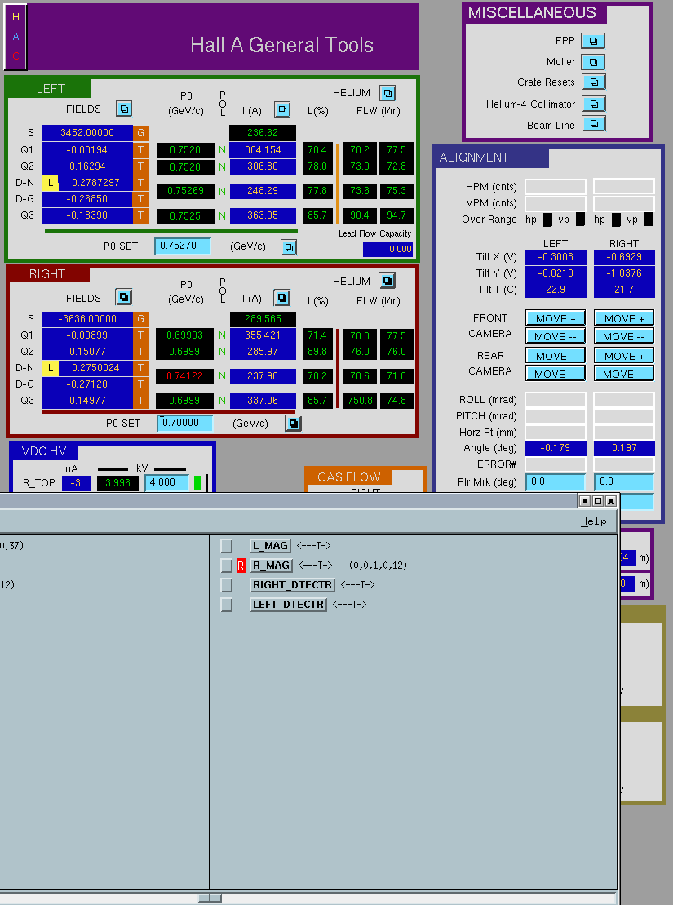
Task: Toggle the LEFT_DTECTR checkbox
Action: (x=226, y=605)
